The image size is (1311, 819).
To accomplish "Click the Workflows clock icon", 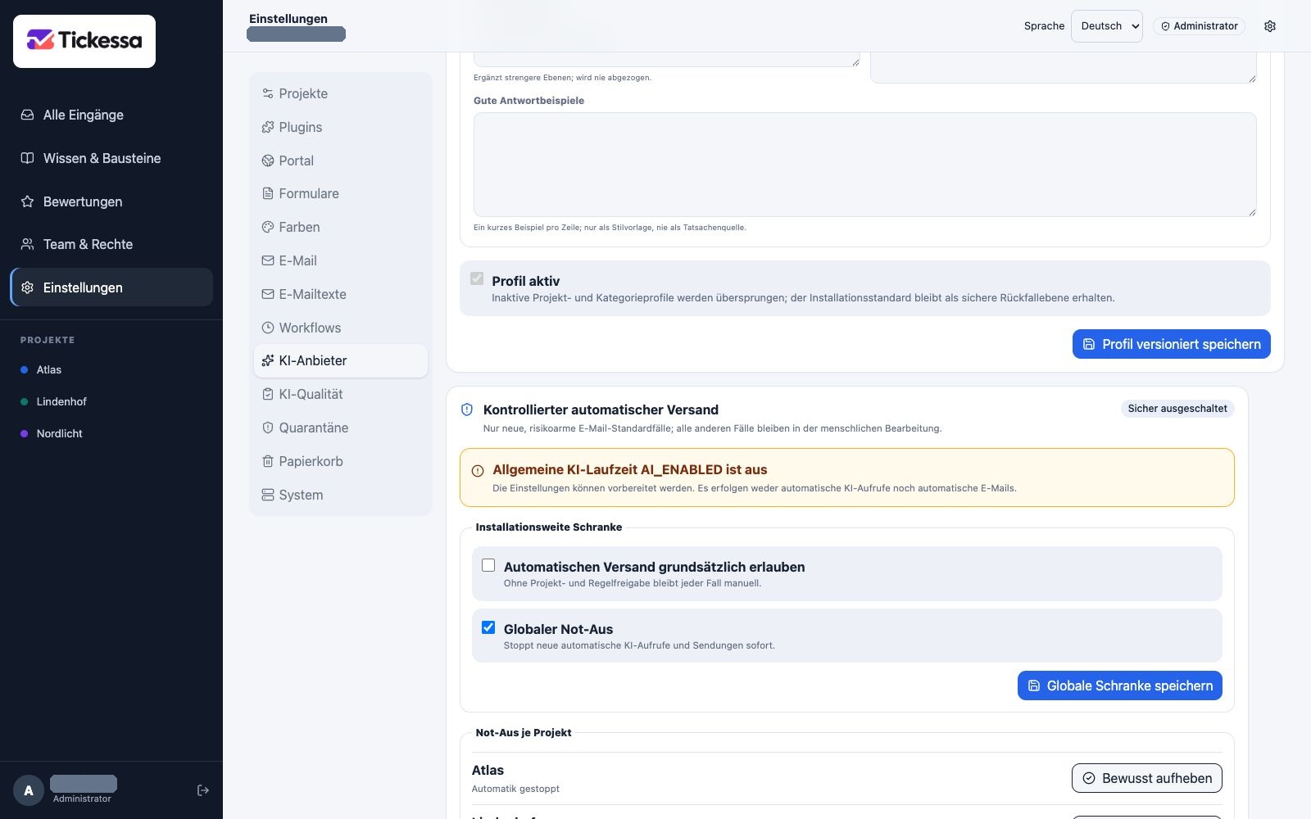I will coord(268,328).
